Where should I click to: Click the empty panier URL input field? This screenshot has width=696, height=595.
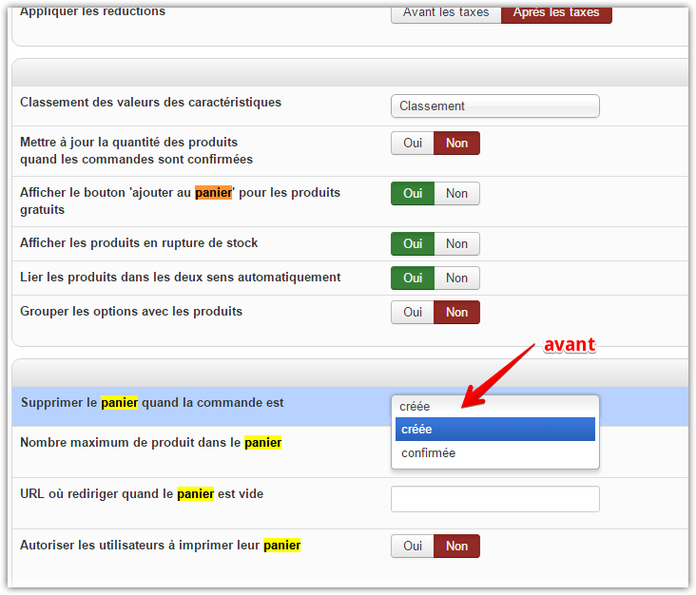point(495,499)
